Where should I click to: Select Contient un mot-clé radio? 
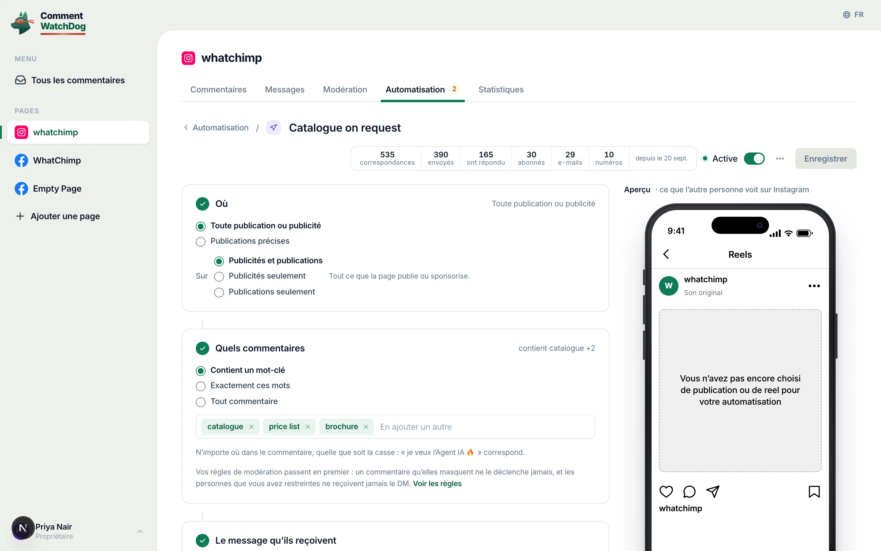(201, 371)
